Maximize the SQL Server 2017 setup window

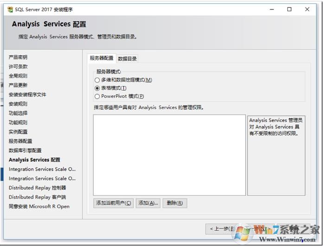coord(289,9)
